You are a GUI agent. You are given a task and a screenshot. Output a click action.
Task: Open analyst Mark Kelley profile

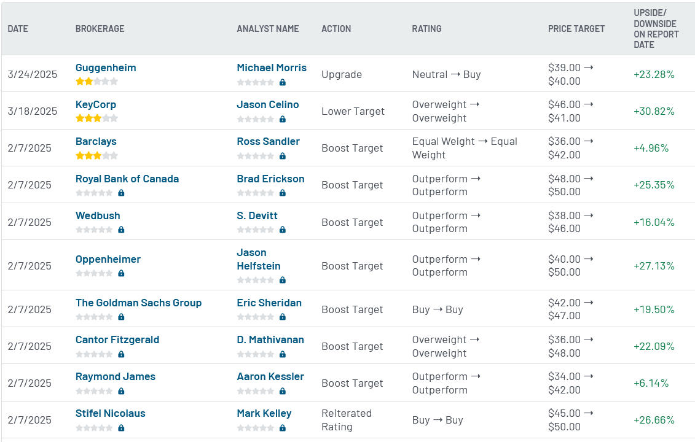(x=264, y=413)
